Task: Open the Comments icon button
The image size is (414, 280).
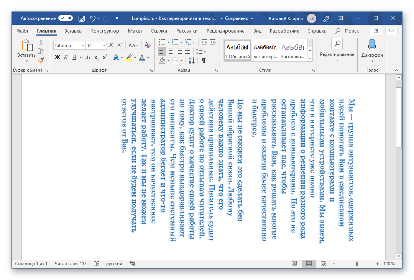Action: [x=391, y=31]
